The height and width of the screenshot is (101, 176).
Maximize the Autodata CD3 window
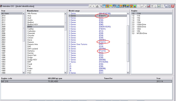point(170,6)
